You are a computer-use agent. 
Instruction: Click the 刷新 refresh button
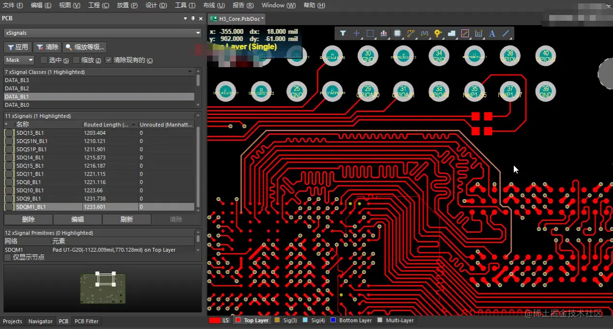pyautogui.click(x=127, y=219)
